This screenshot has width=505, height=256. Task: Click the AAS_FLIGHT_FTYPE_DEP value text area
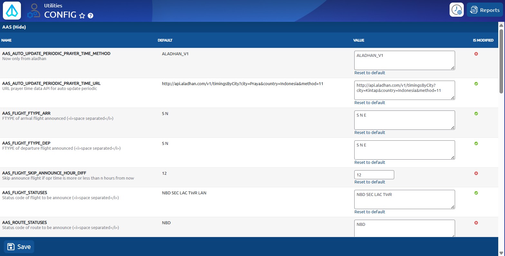[x=404, y=150]
